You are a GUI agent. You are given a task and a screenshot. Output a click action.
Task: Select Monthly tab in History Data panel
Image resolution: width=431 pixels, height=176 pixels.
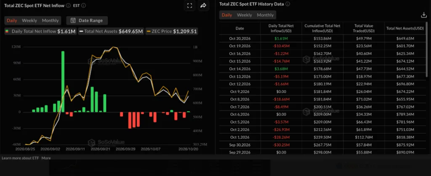tap(265, 15)
